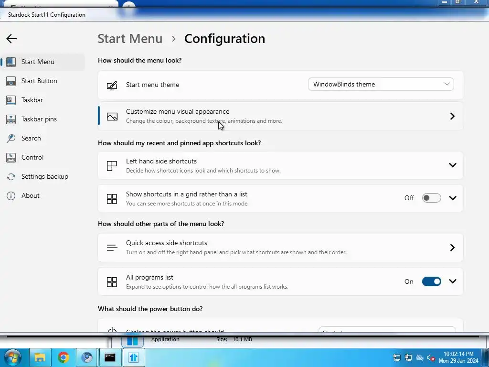Screen dimensions: 489x367
Task: Click the Chromium taskbar icon
Action: point(87,357)
